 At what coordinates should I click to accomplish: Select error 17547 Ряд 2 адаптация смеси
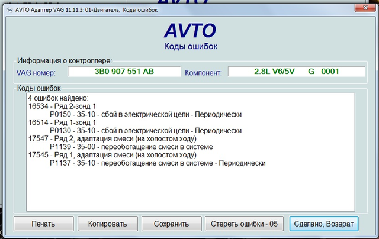pyautogui.click(x=94, y=138)
